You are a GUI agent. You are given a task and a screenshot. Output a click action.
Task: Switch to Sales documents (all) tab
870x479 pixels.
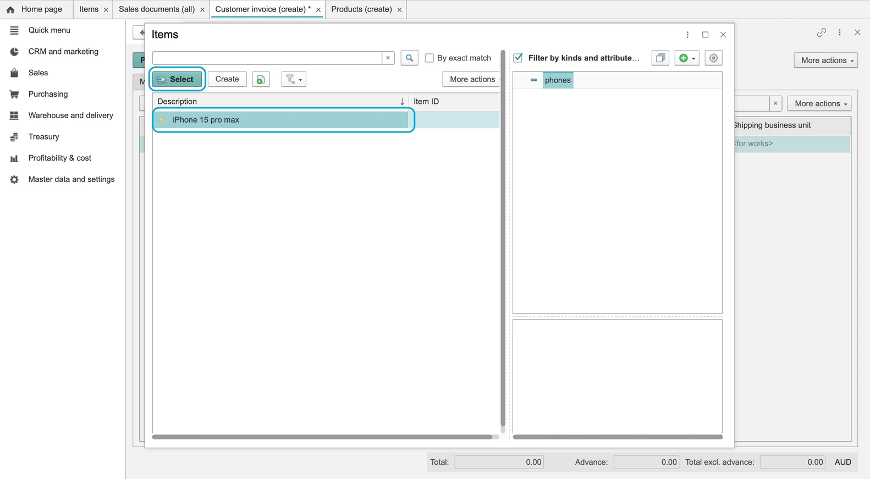point(157,9)
